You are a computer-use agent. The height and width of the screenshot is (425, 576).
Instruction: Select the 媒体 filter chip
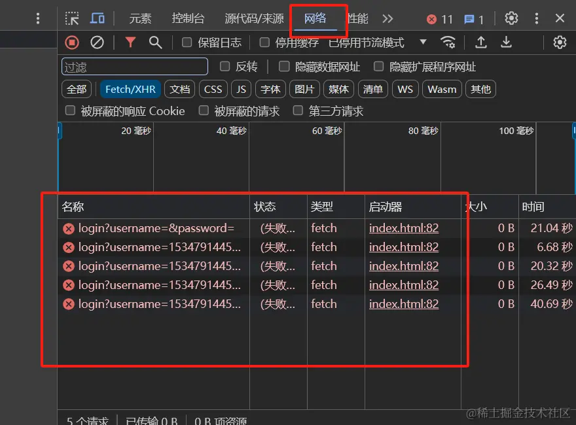click(338, 89)
